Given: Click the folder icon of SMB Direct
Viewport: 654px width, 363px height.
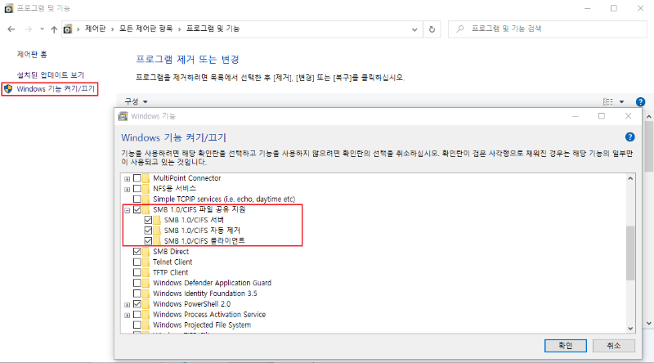Looking at the screenshot, I should coord(146,252).
